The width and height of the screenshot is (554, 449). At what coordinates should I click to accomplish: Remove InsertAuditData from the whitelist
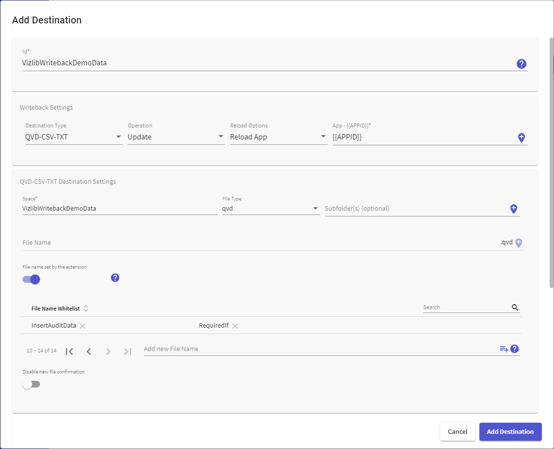point(82,326)
